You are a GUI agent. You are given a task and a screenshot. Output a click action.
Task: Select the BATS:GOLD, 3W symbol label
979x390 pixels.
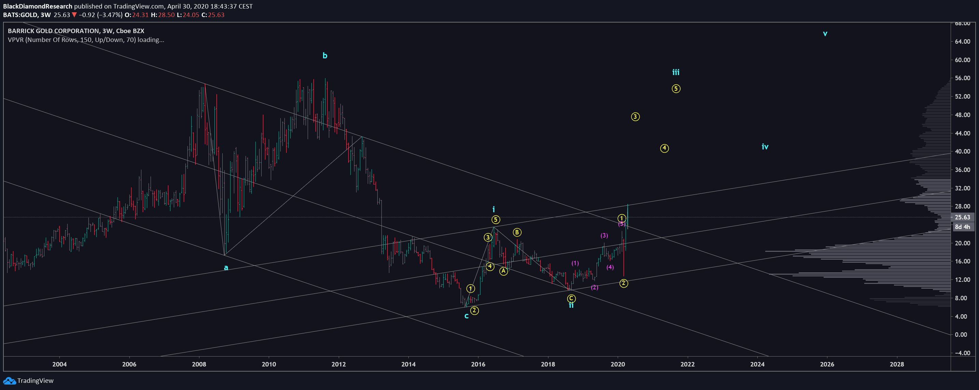(27, 15)
